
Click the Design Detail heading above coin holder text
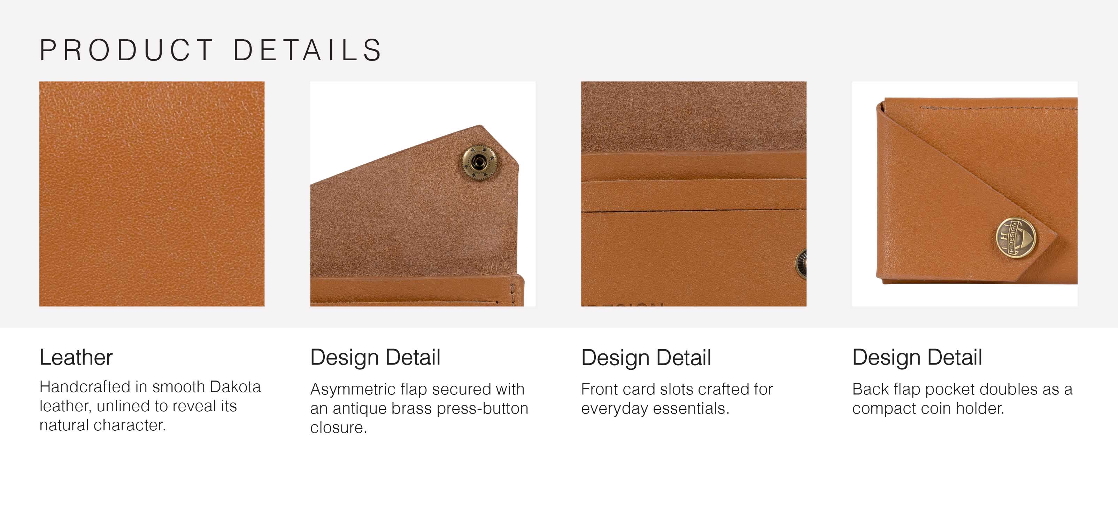[917, 358]
